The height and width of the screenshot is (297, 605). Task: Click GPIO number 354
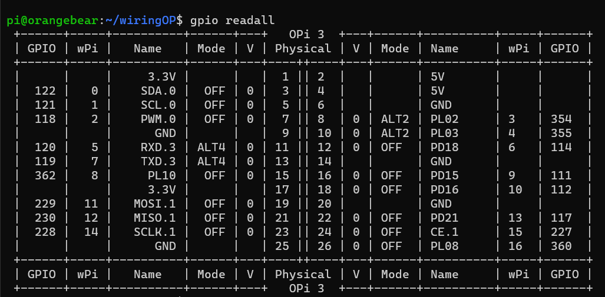(561, 119)
